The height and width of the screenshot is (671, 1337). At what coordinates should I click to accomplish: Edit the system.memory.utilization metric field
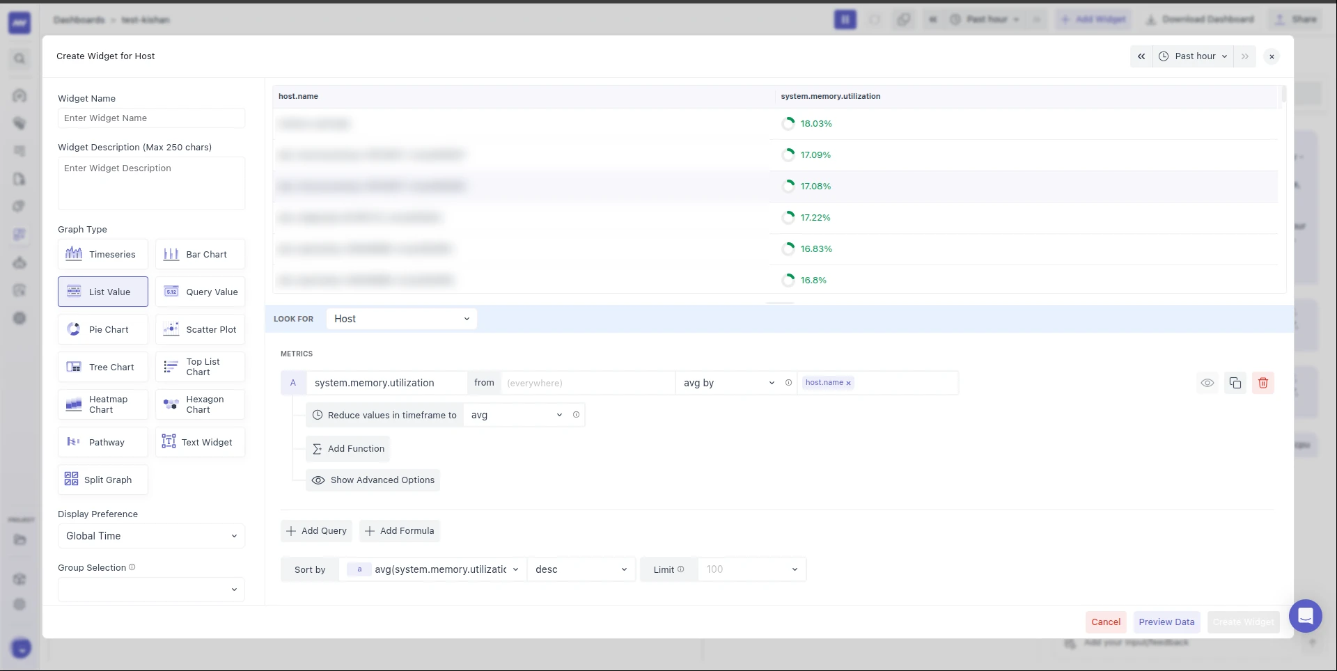386,383
